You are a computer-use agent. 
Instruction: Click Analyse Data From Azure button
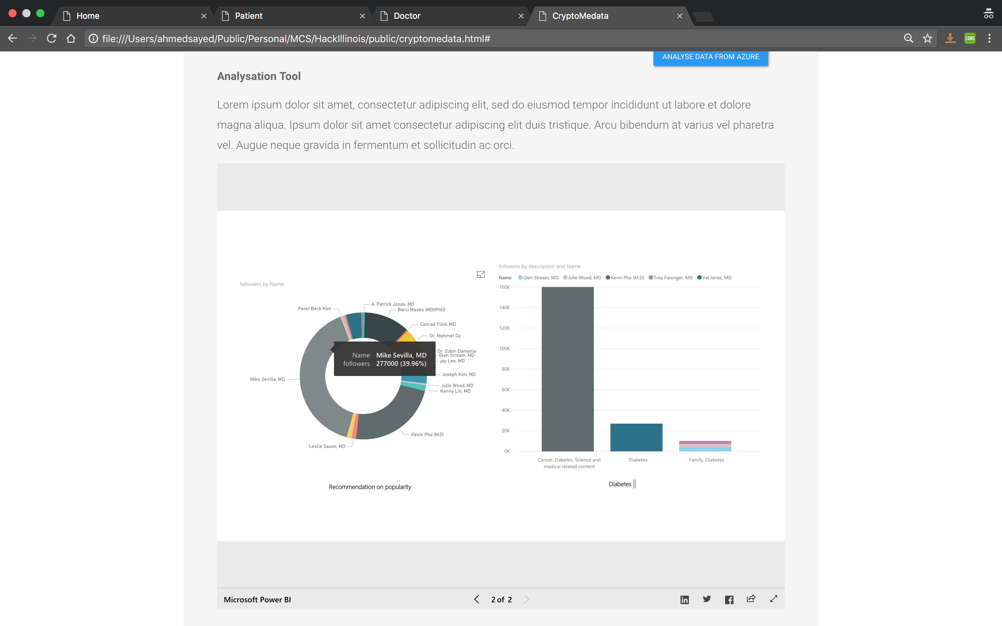point(710,57)
